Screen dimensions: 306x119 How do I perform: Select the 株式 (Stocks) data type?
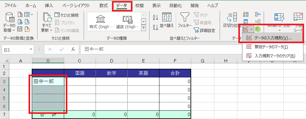click(x=101, y=22)
